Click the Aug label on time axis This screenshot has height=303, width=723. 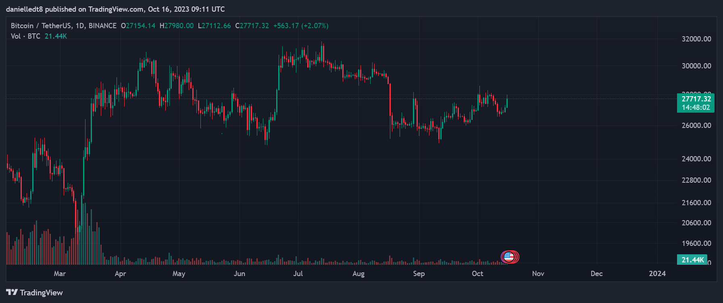point(358,274)
